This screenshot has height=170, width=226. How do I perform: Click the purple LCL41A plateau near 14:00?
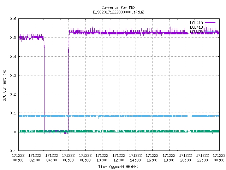[x=136, y=33]
